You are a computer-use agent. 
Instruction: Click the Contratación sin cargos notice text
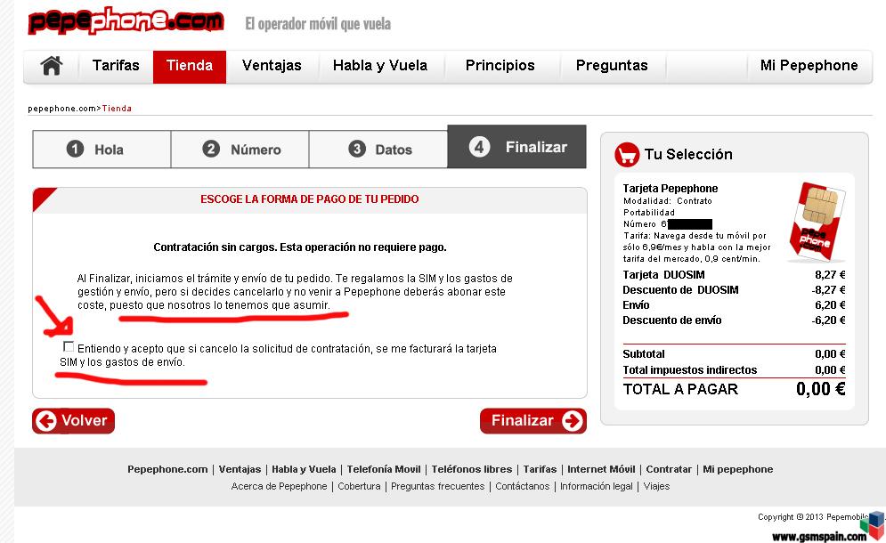[x=300, y=247]
